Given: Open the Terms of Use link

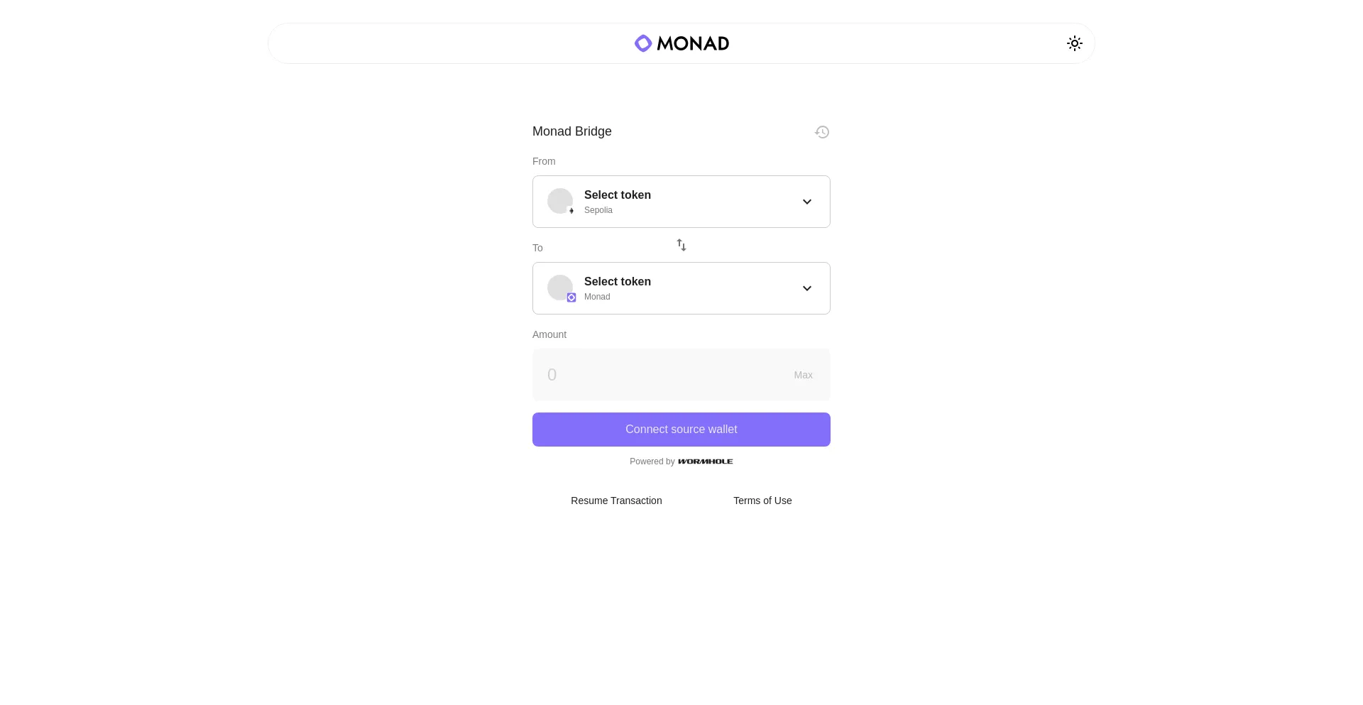Looking at the screenshot, I should [x=762, y=501].
